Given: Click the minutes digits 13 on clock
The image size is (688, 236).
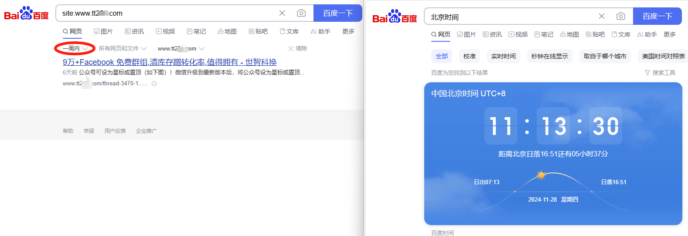Looking at the screenshot, I should coord(553,126).
